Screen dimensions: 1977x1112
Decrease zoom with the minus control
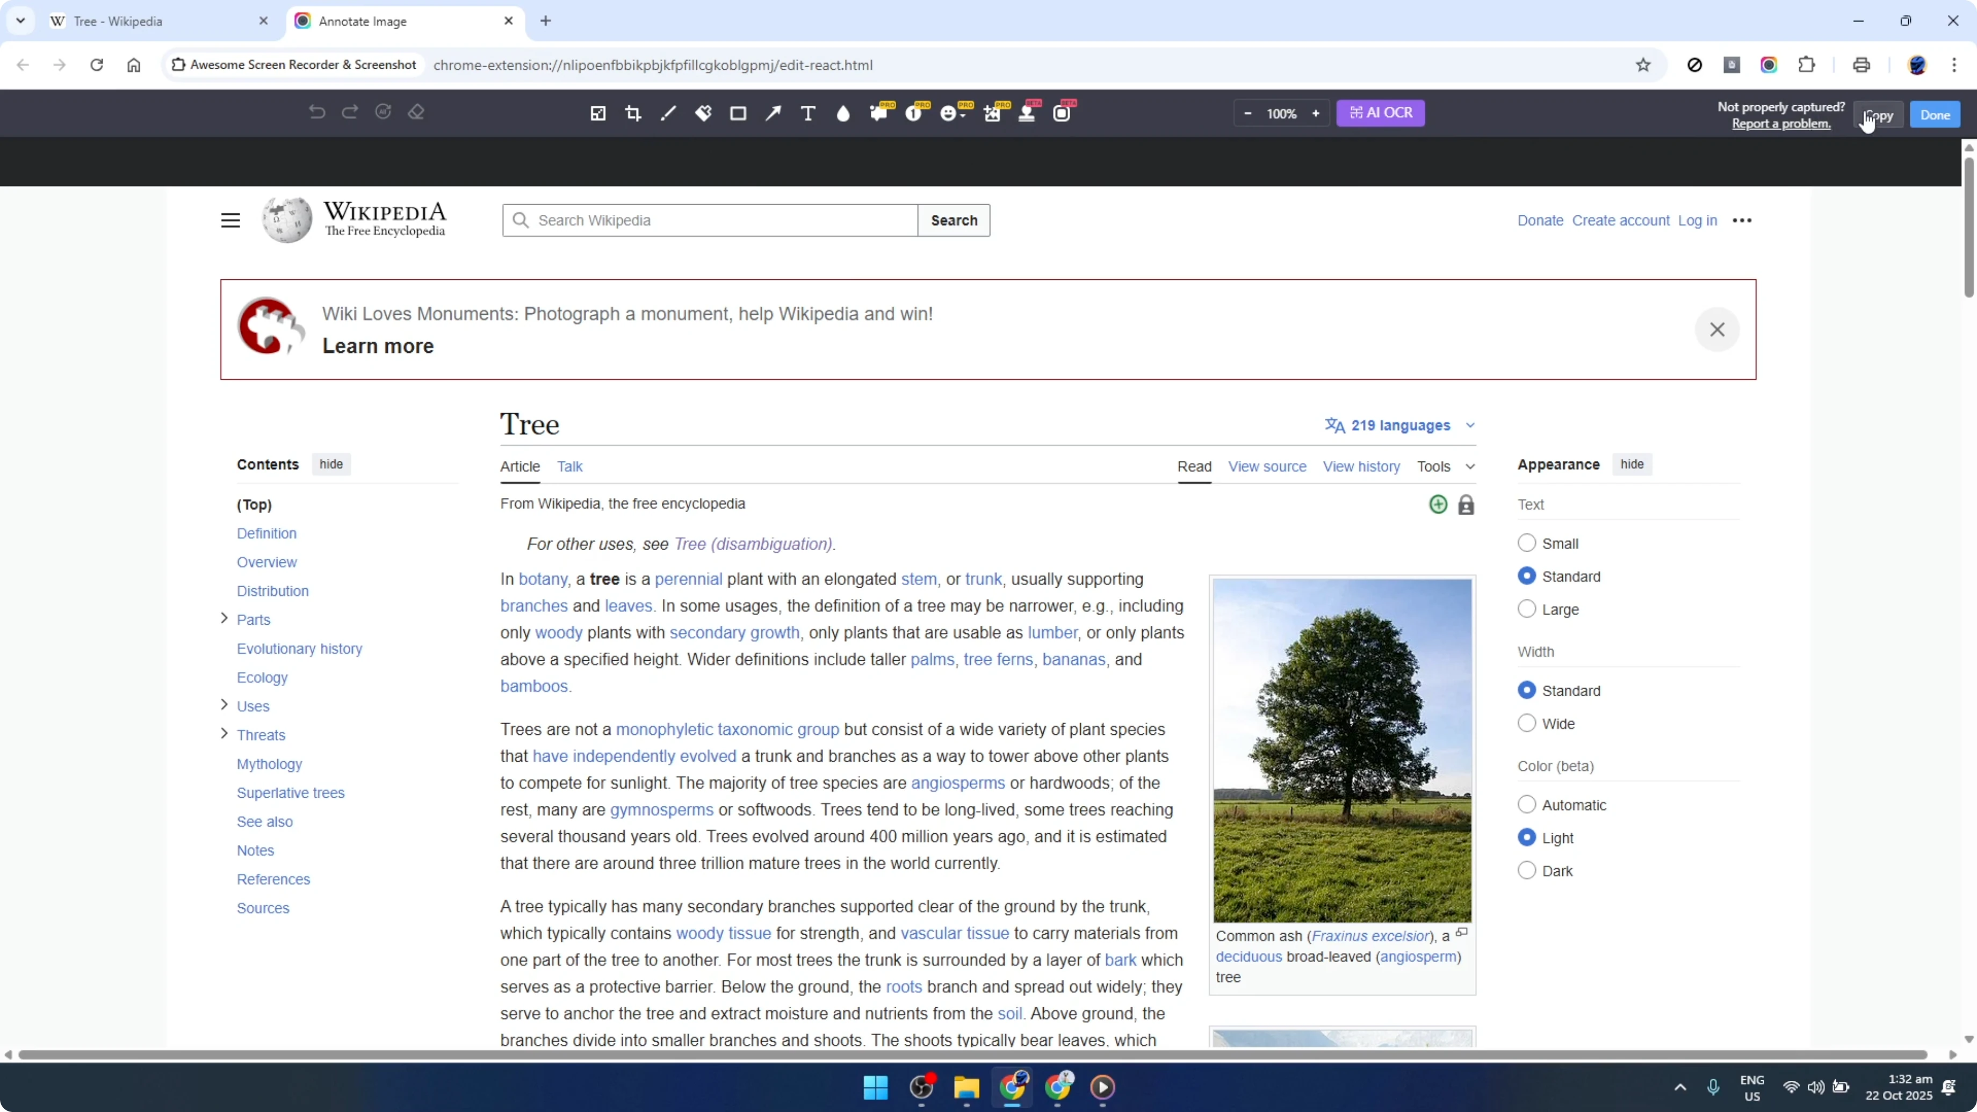(x=1248, y=113)
